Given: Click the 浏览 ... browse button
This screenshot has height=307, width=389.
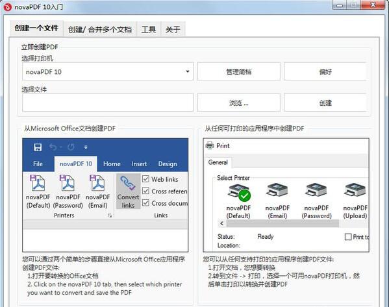Looking at the screenshot, I should pos(238,103).
